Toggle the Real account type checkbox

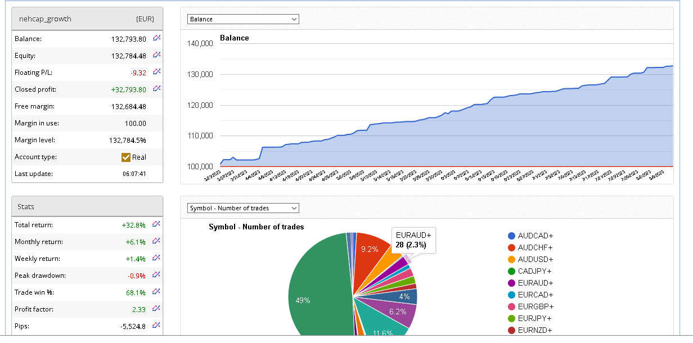pos(126,157)
